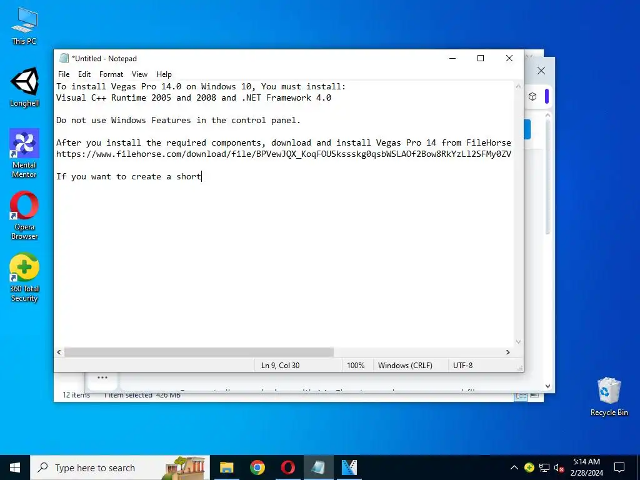
Task: Click the horizontal scrollbar thumb in Notepad
Action: coord(199,352)
